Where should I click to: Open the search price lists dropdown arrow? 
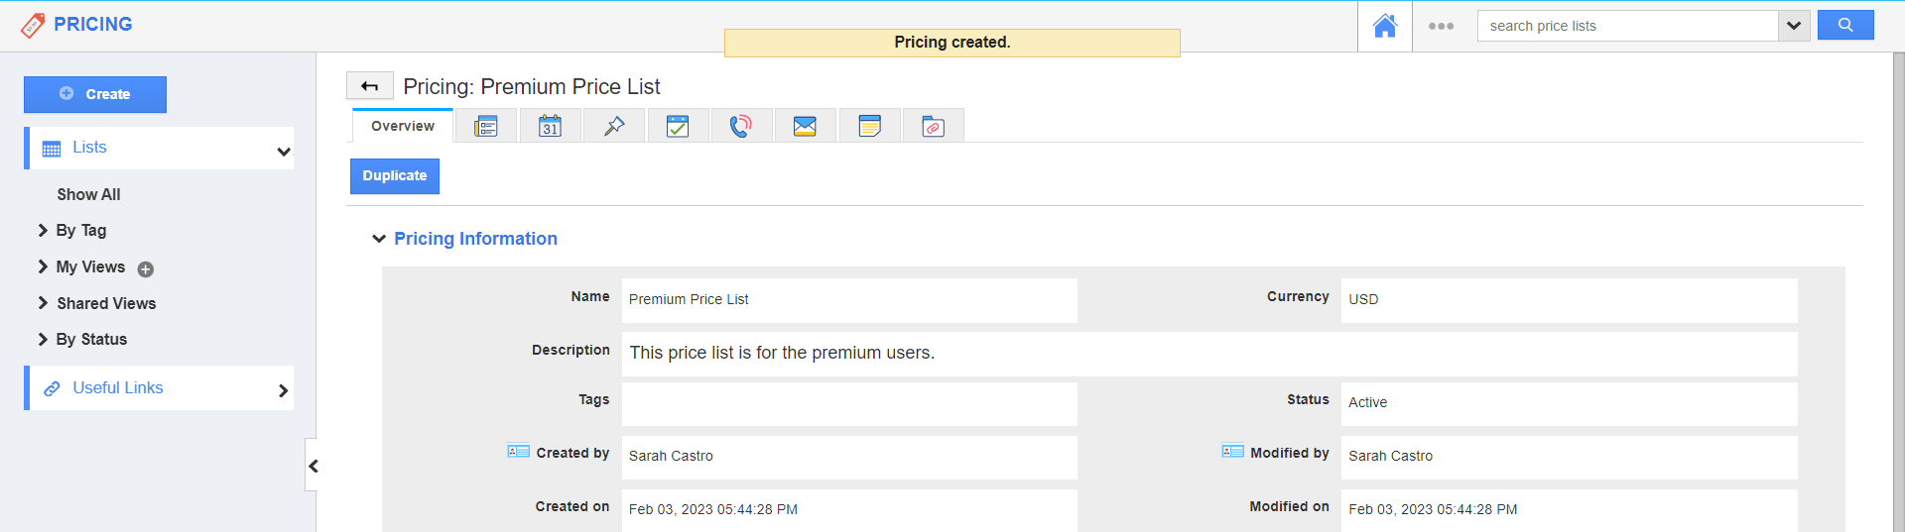[1794, 26]
